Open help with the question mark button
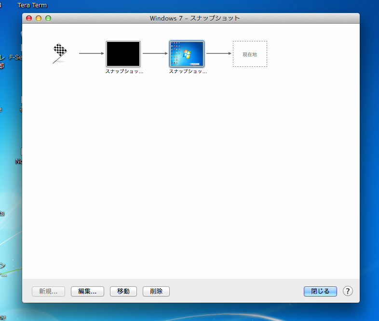 click(x=348, y=291)
